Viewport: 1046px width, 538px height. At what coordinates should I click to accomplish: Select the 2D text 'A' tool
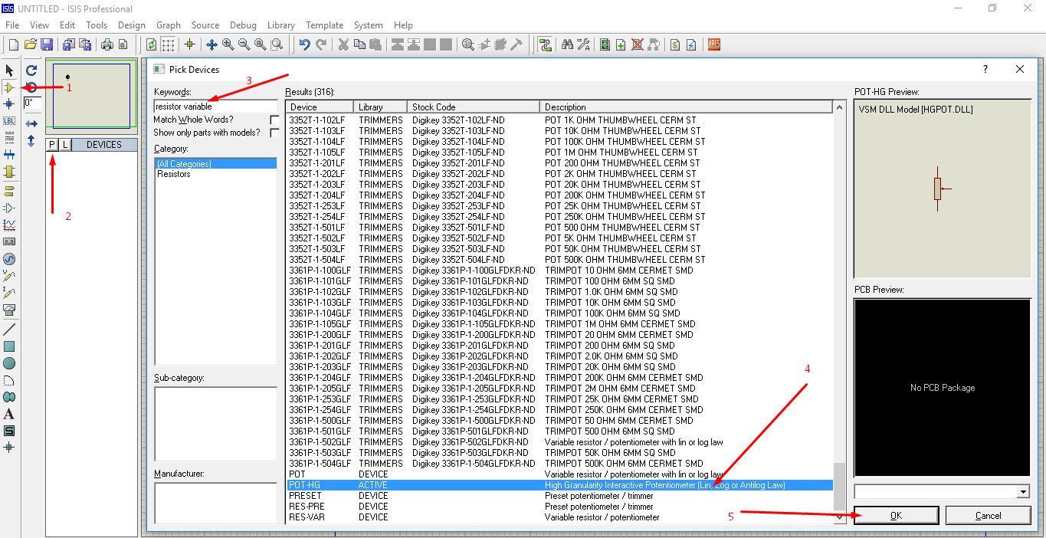click(9, 414)
